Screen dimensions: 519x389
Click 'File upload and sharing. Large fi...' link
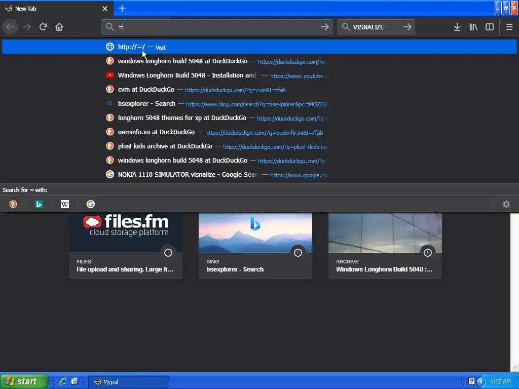click(125, 269)
